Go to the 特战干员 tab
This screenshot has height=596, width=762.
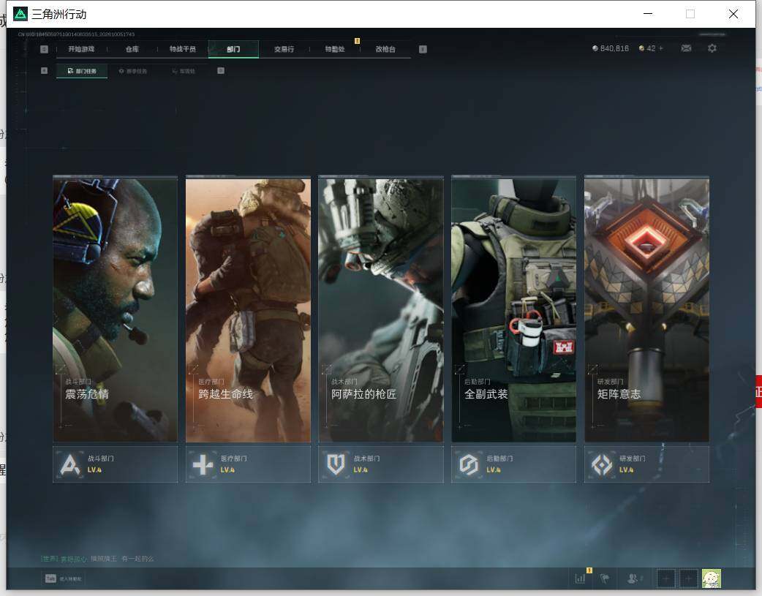183,49
